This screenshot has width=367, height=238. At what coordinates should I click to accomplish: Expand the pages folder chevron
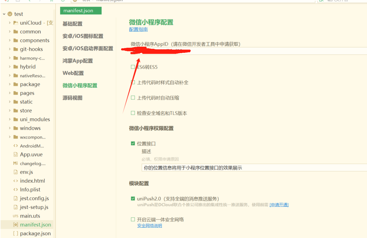10,93
